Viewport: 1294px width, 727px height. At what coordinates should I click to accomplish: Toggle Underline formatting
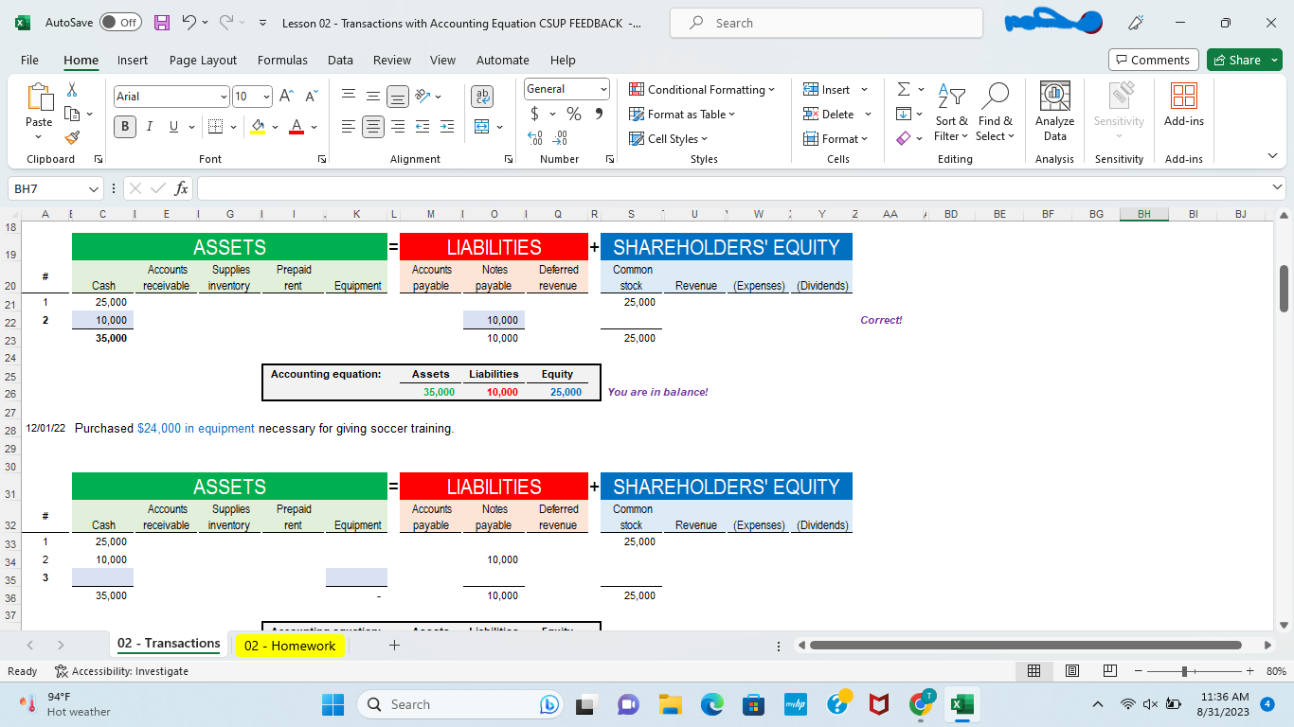[x=174, y=127]
